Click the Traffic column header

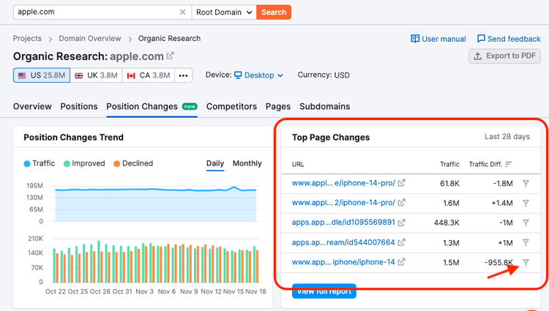click(449, 164)
